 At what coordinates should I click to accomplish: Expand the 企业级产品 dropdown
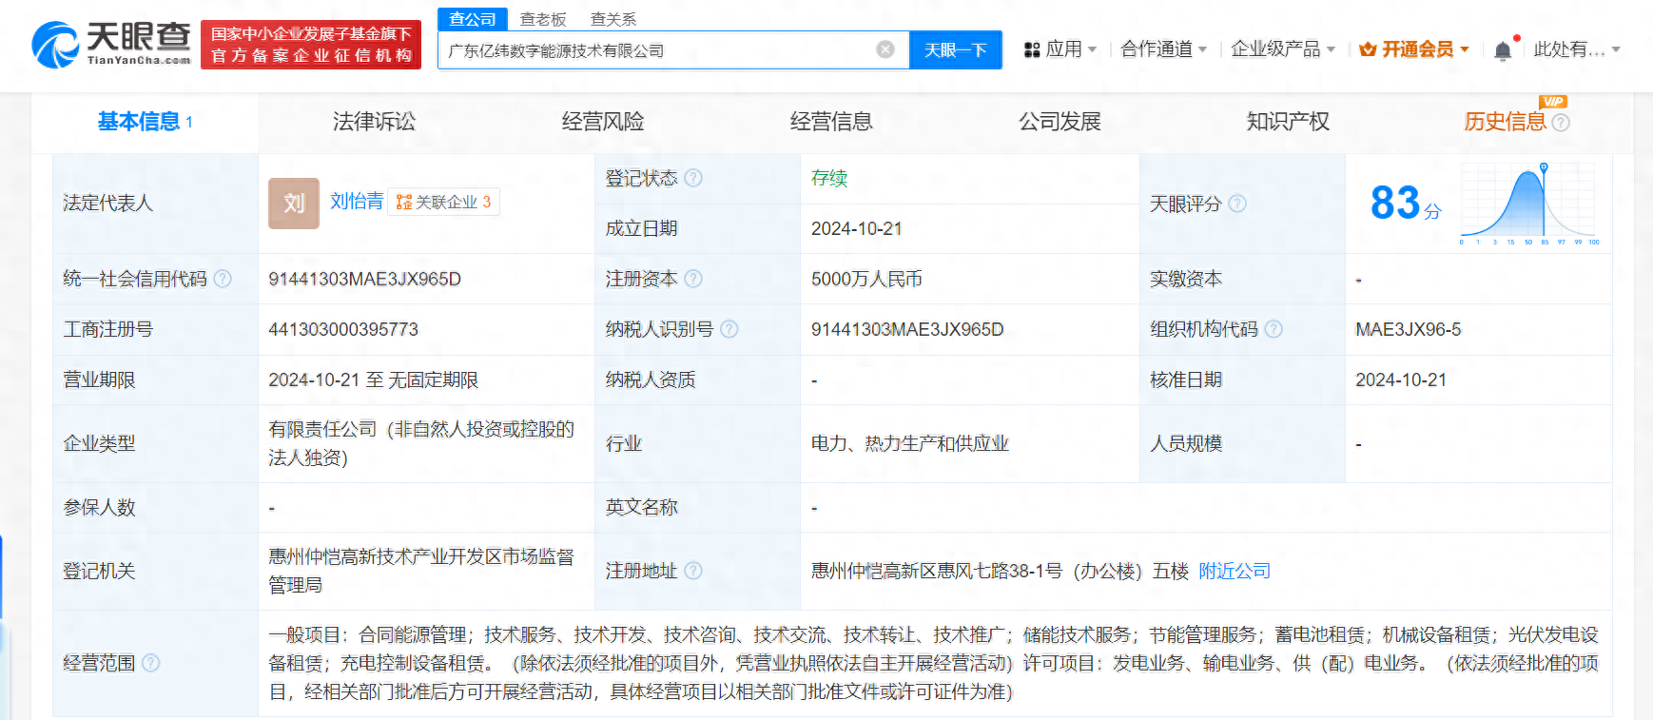pyautogui.click(x=1331, y=49)
